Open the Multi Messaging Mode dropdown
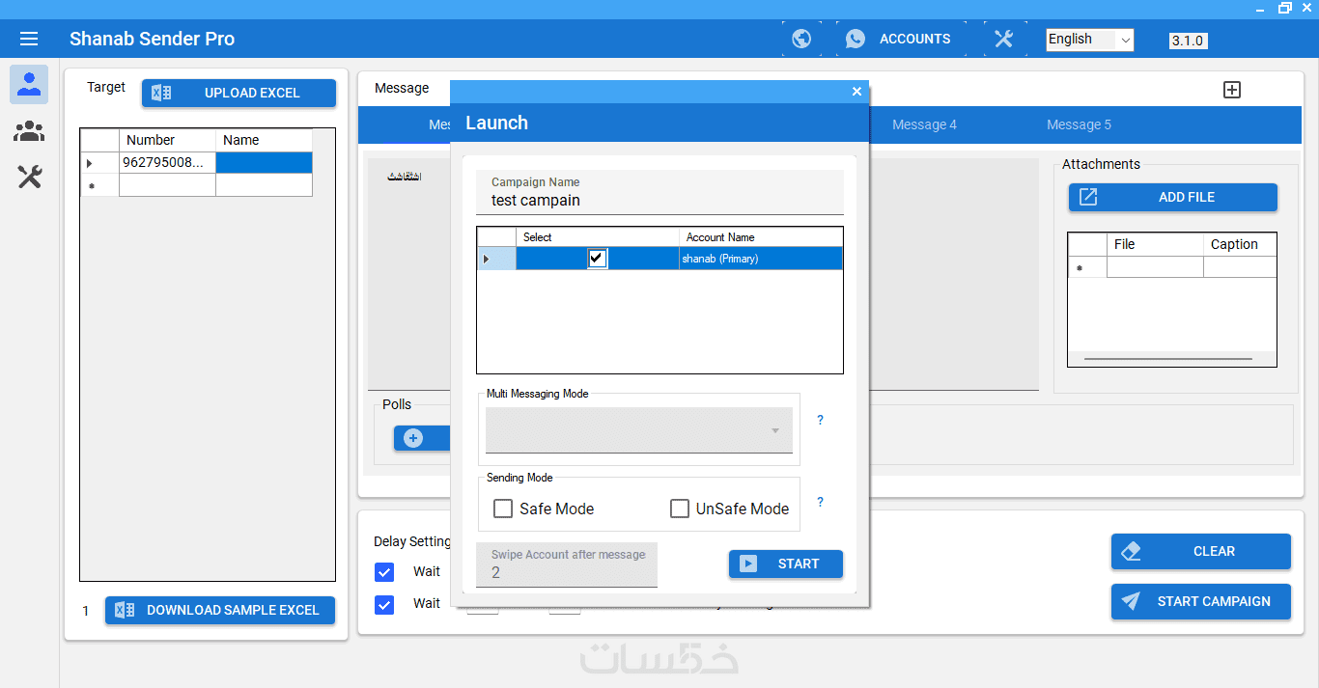Image resolution: width=1319 pixels, height=688 pixels. coord(639,430)
